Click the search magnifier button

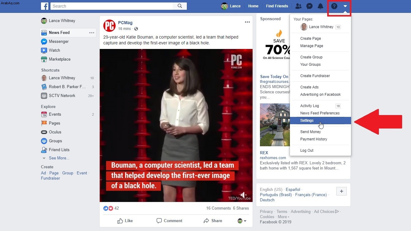click(180, 6)
